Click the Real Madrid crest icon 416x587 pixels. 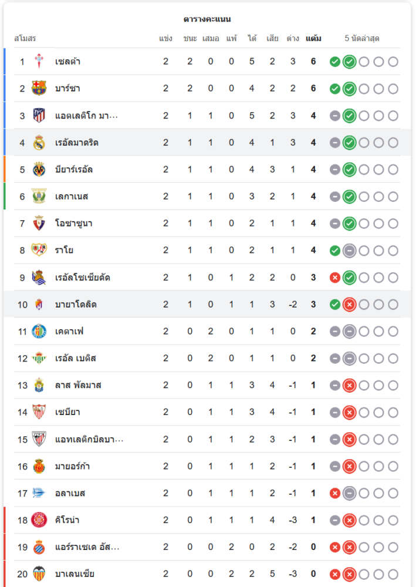click(39, 143)
